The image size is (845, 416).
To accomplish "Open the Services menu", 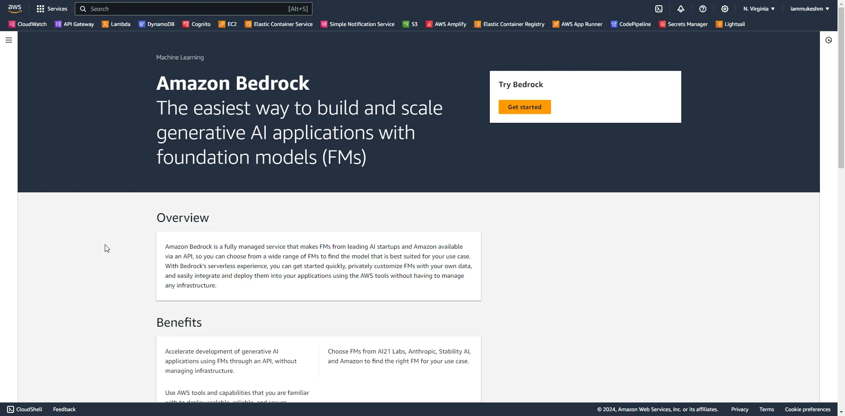I will [52, 9].
